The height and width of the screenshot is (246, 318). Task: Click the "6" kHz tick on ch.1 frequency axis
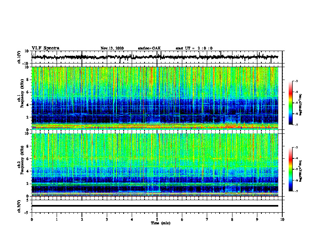pos(28,92)
